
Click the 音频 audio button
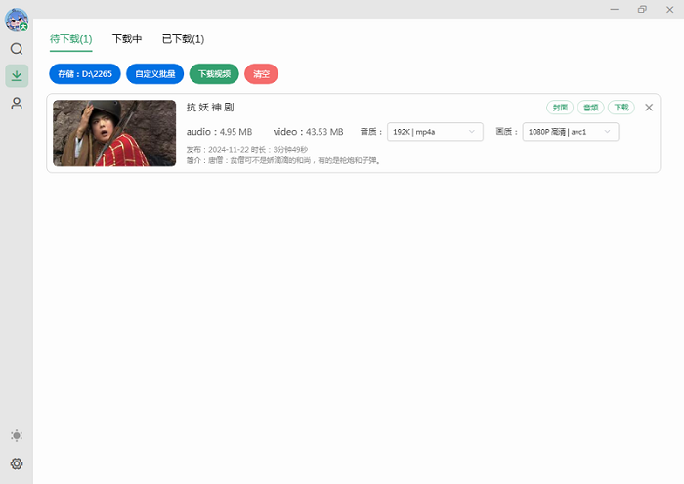point(590,108)
